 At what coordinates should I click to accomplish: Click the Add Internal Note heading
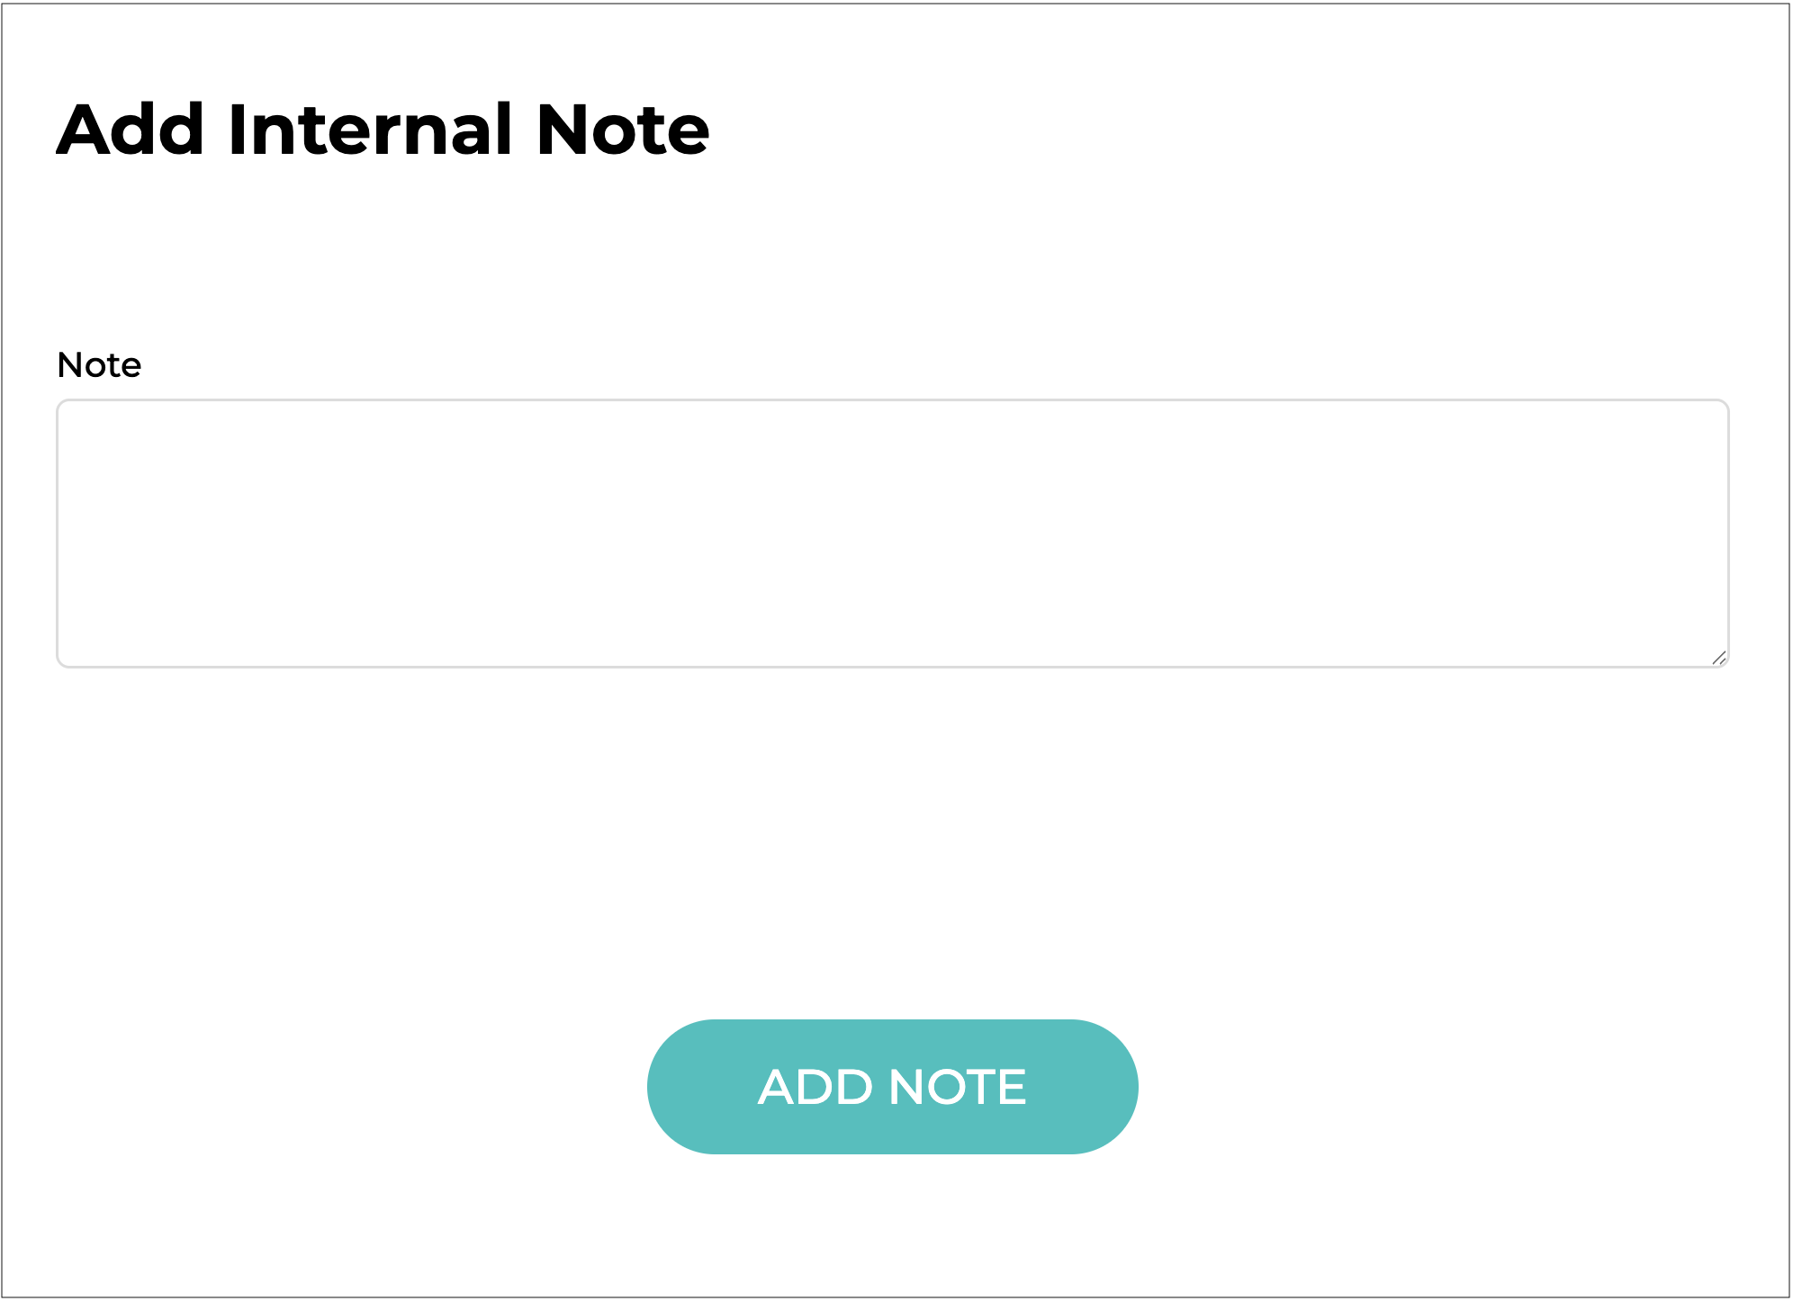tap(383, 130)
